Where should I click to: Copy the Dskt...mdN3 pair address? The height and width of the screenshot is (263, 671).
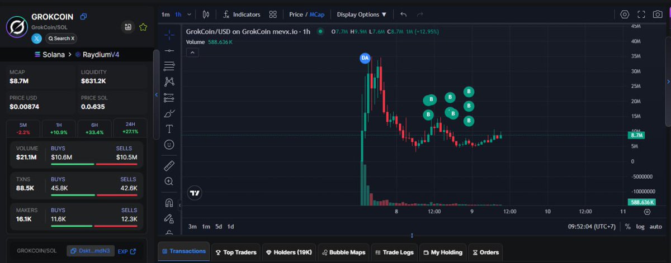click(x=89, y=251)
